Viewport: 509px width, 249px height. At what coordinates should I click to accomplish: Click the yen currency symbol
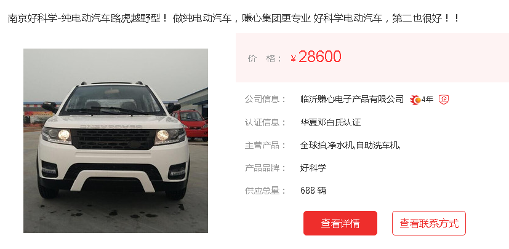click(x=293, y=58)
